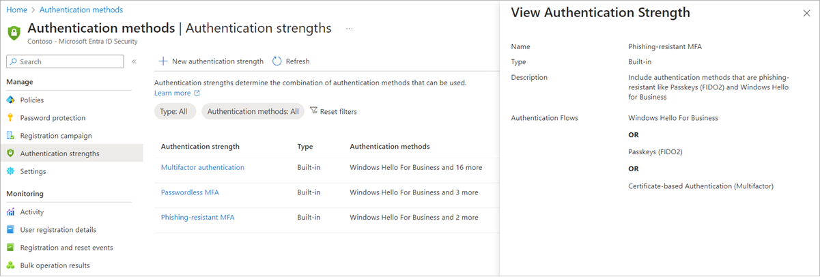Open Multifactor authentication strength link
820x277 pixels.
pos(203,167)
